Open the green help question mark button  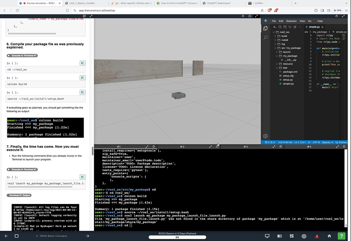pyautogui.click(x=341, y=236)
